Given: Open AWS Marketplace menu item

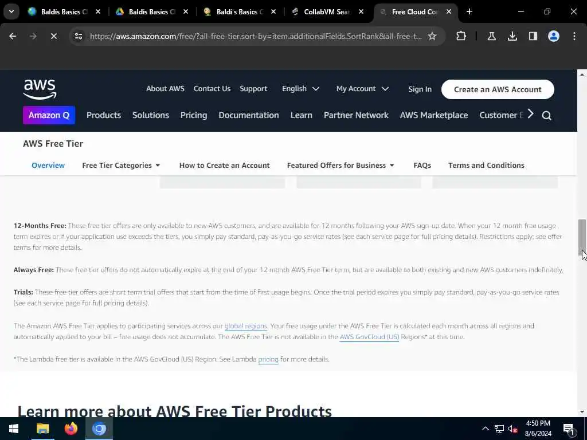Looking at the screenshot, I should [x=434, y=115].
